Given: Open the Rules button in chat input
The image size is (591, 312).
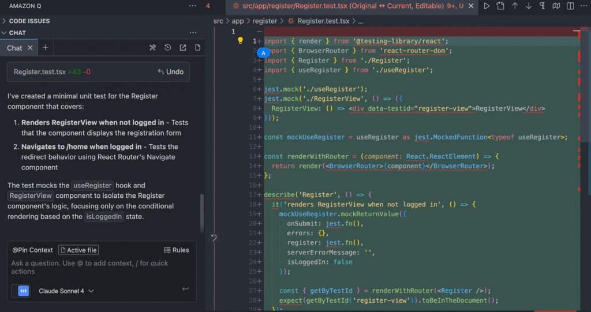Looking at the screenshot, I should (x=176, y=250).
